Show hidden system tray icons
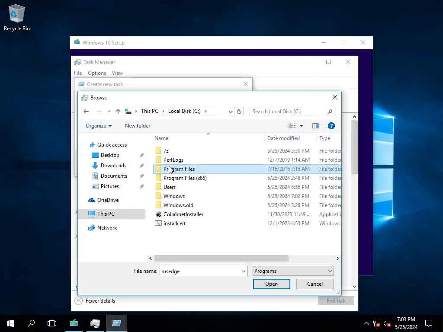 (366, 323)
